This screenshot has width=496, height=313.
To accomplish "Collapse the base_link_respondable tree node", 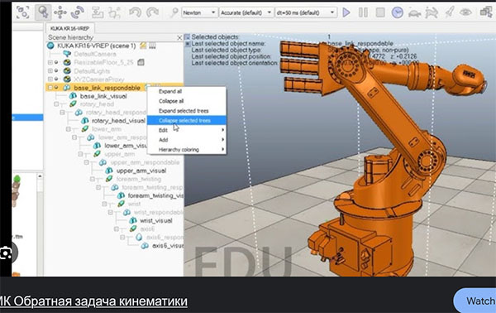I will point(50,88).
